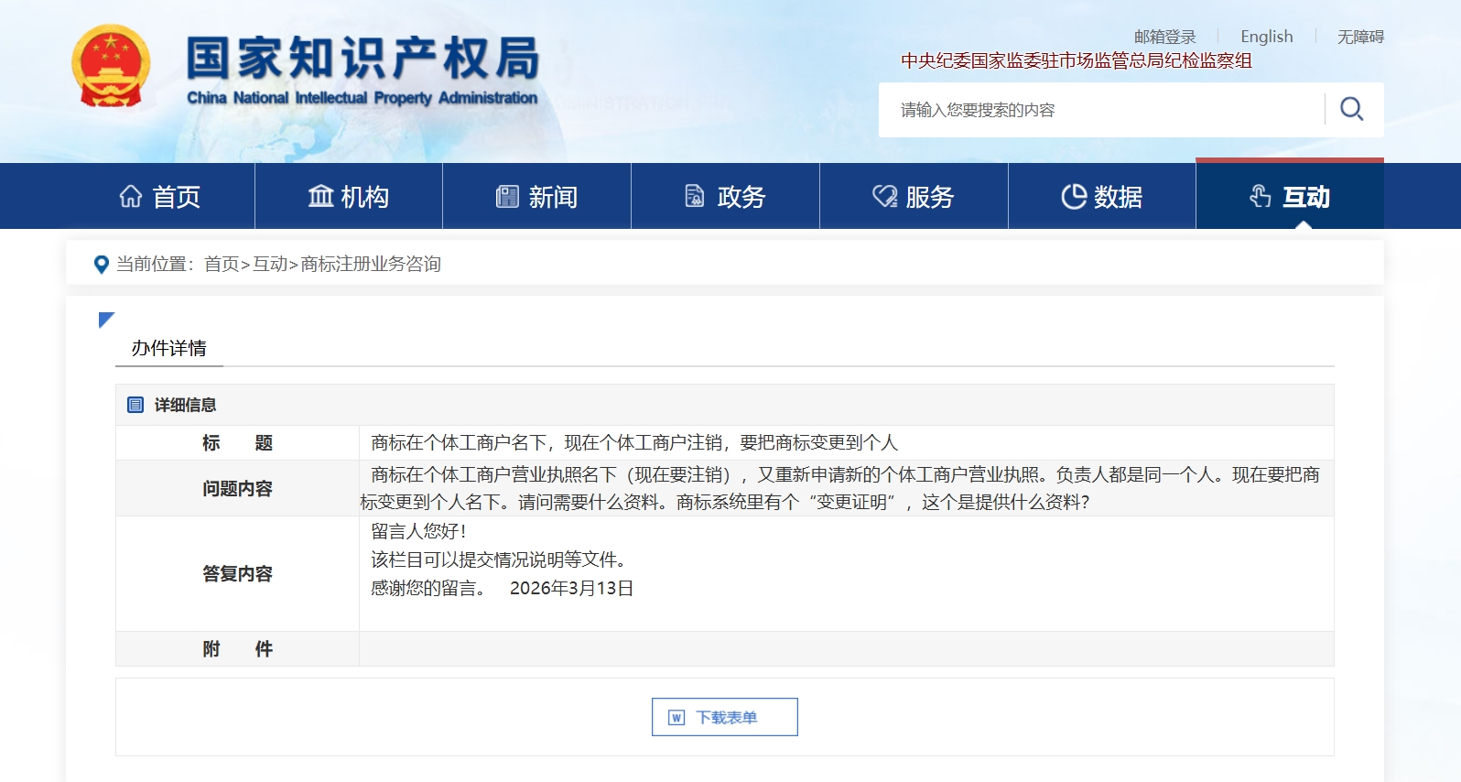This screenshot has height=782, width=1461.
Task: Open the 邮箱登录 mailbox login link
Action: click(x=1164, y=37)
